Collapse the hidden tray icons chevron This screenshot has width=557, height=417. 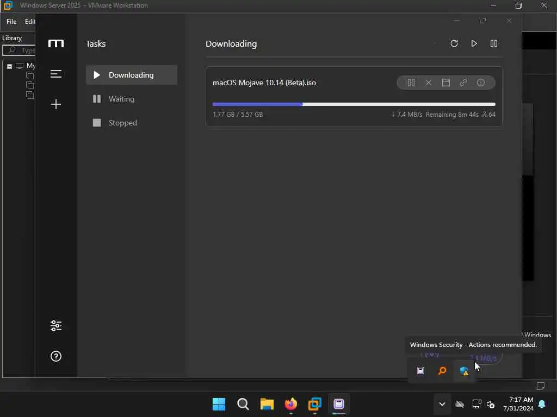pyautogui.click(x=442, y=404)
